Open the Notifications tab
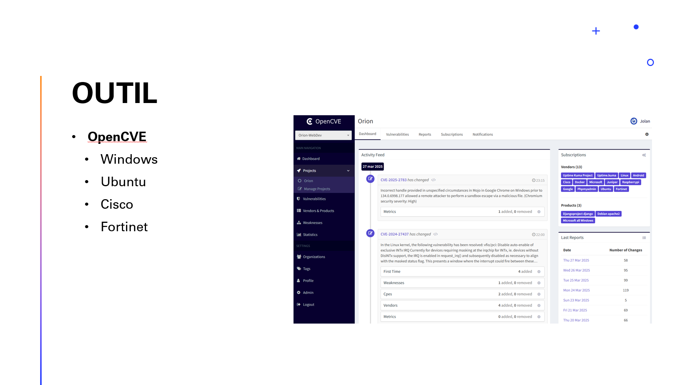 483,134
